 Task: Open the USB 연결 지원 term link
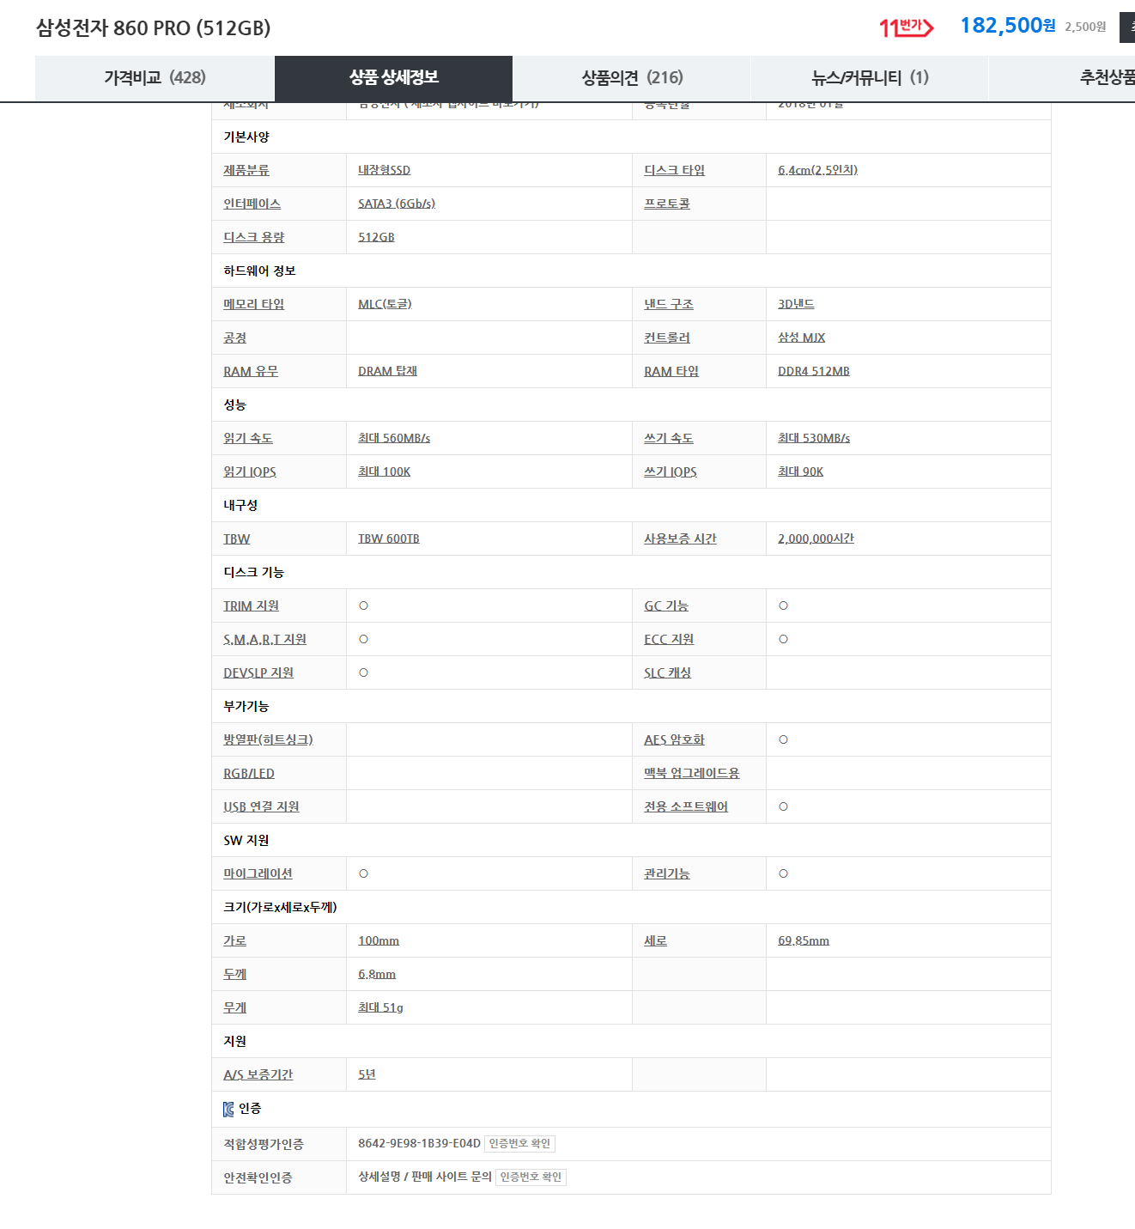(261, 806)
